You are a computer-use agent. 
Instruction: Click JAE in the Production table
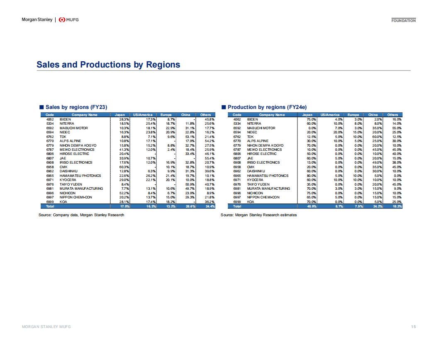[250, 158]
